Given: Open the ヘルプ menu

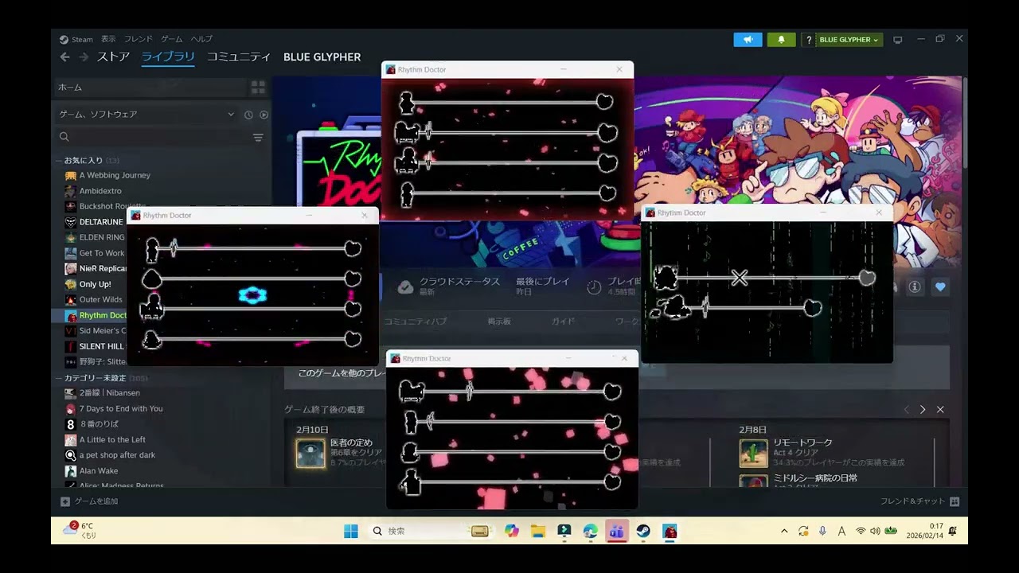Looking at the screenshot, I should pyautogui.click(x=201, y=39).
